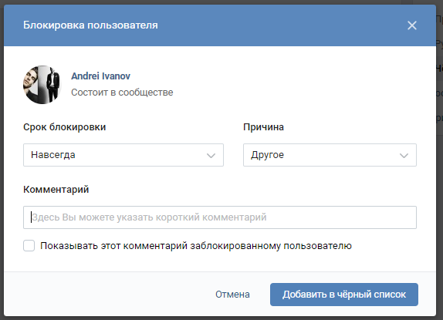The width and height of the screenshot is (443, 320).
Task: Click the chevron arrow in Другое field
Action: (x=404, y=156)
